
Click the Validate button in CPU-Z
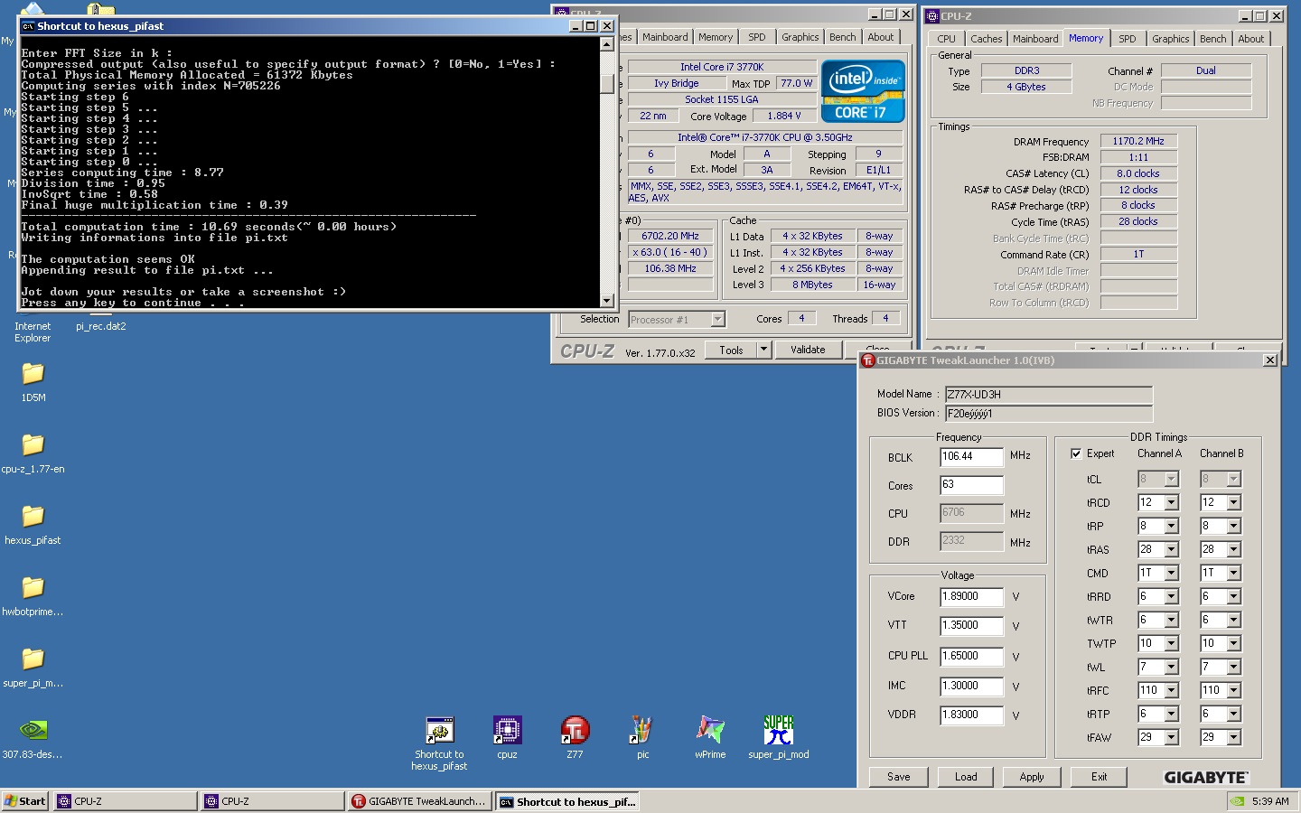[x=808, y=350]
